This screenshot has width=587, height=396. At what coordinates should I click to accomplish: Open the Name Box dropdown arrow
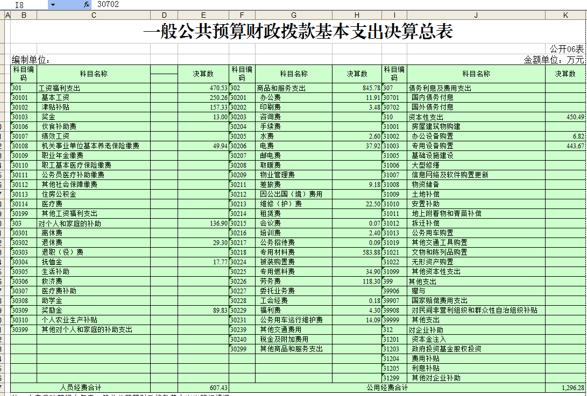click(53, 4)
